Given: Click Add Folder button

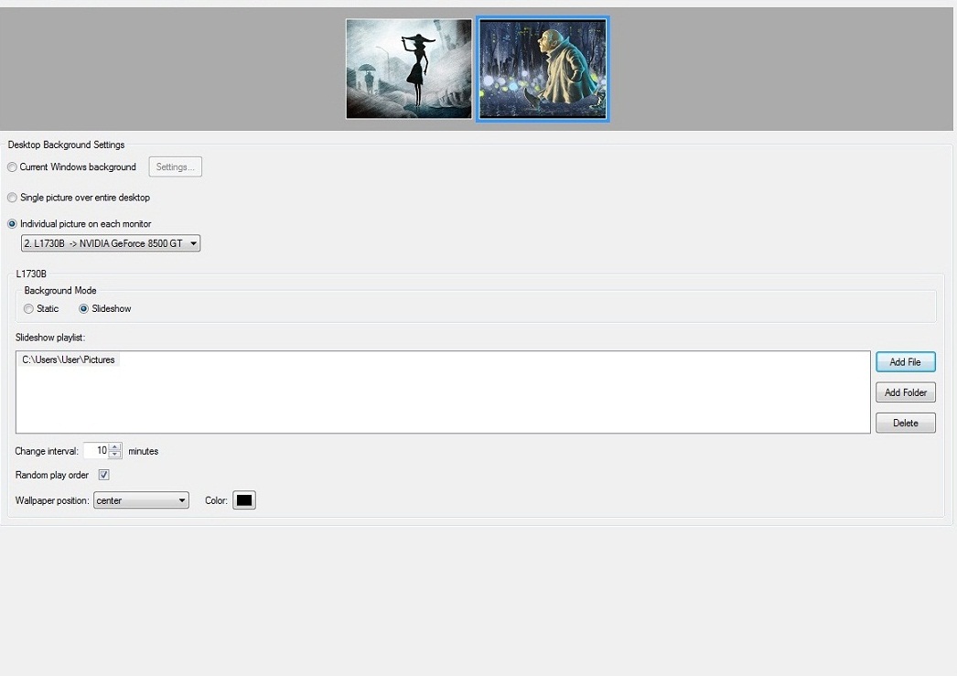Looking at the screenshot, I should [x=906, y=392].
